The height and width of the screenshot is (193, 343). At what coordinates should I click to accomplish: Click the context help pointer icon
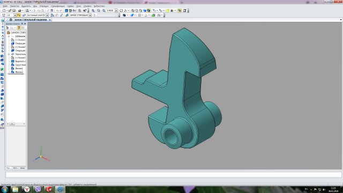[x=85, y=11]
